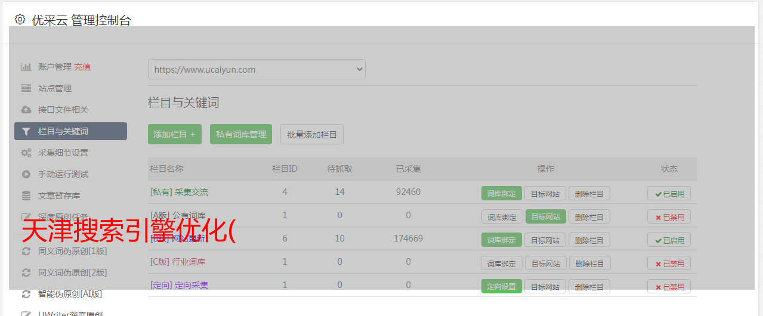Click the server icon for 站点管理

tap(26, 88)
